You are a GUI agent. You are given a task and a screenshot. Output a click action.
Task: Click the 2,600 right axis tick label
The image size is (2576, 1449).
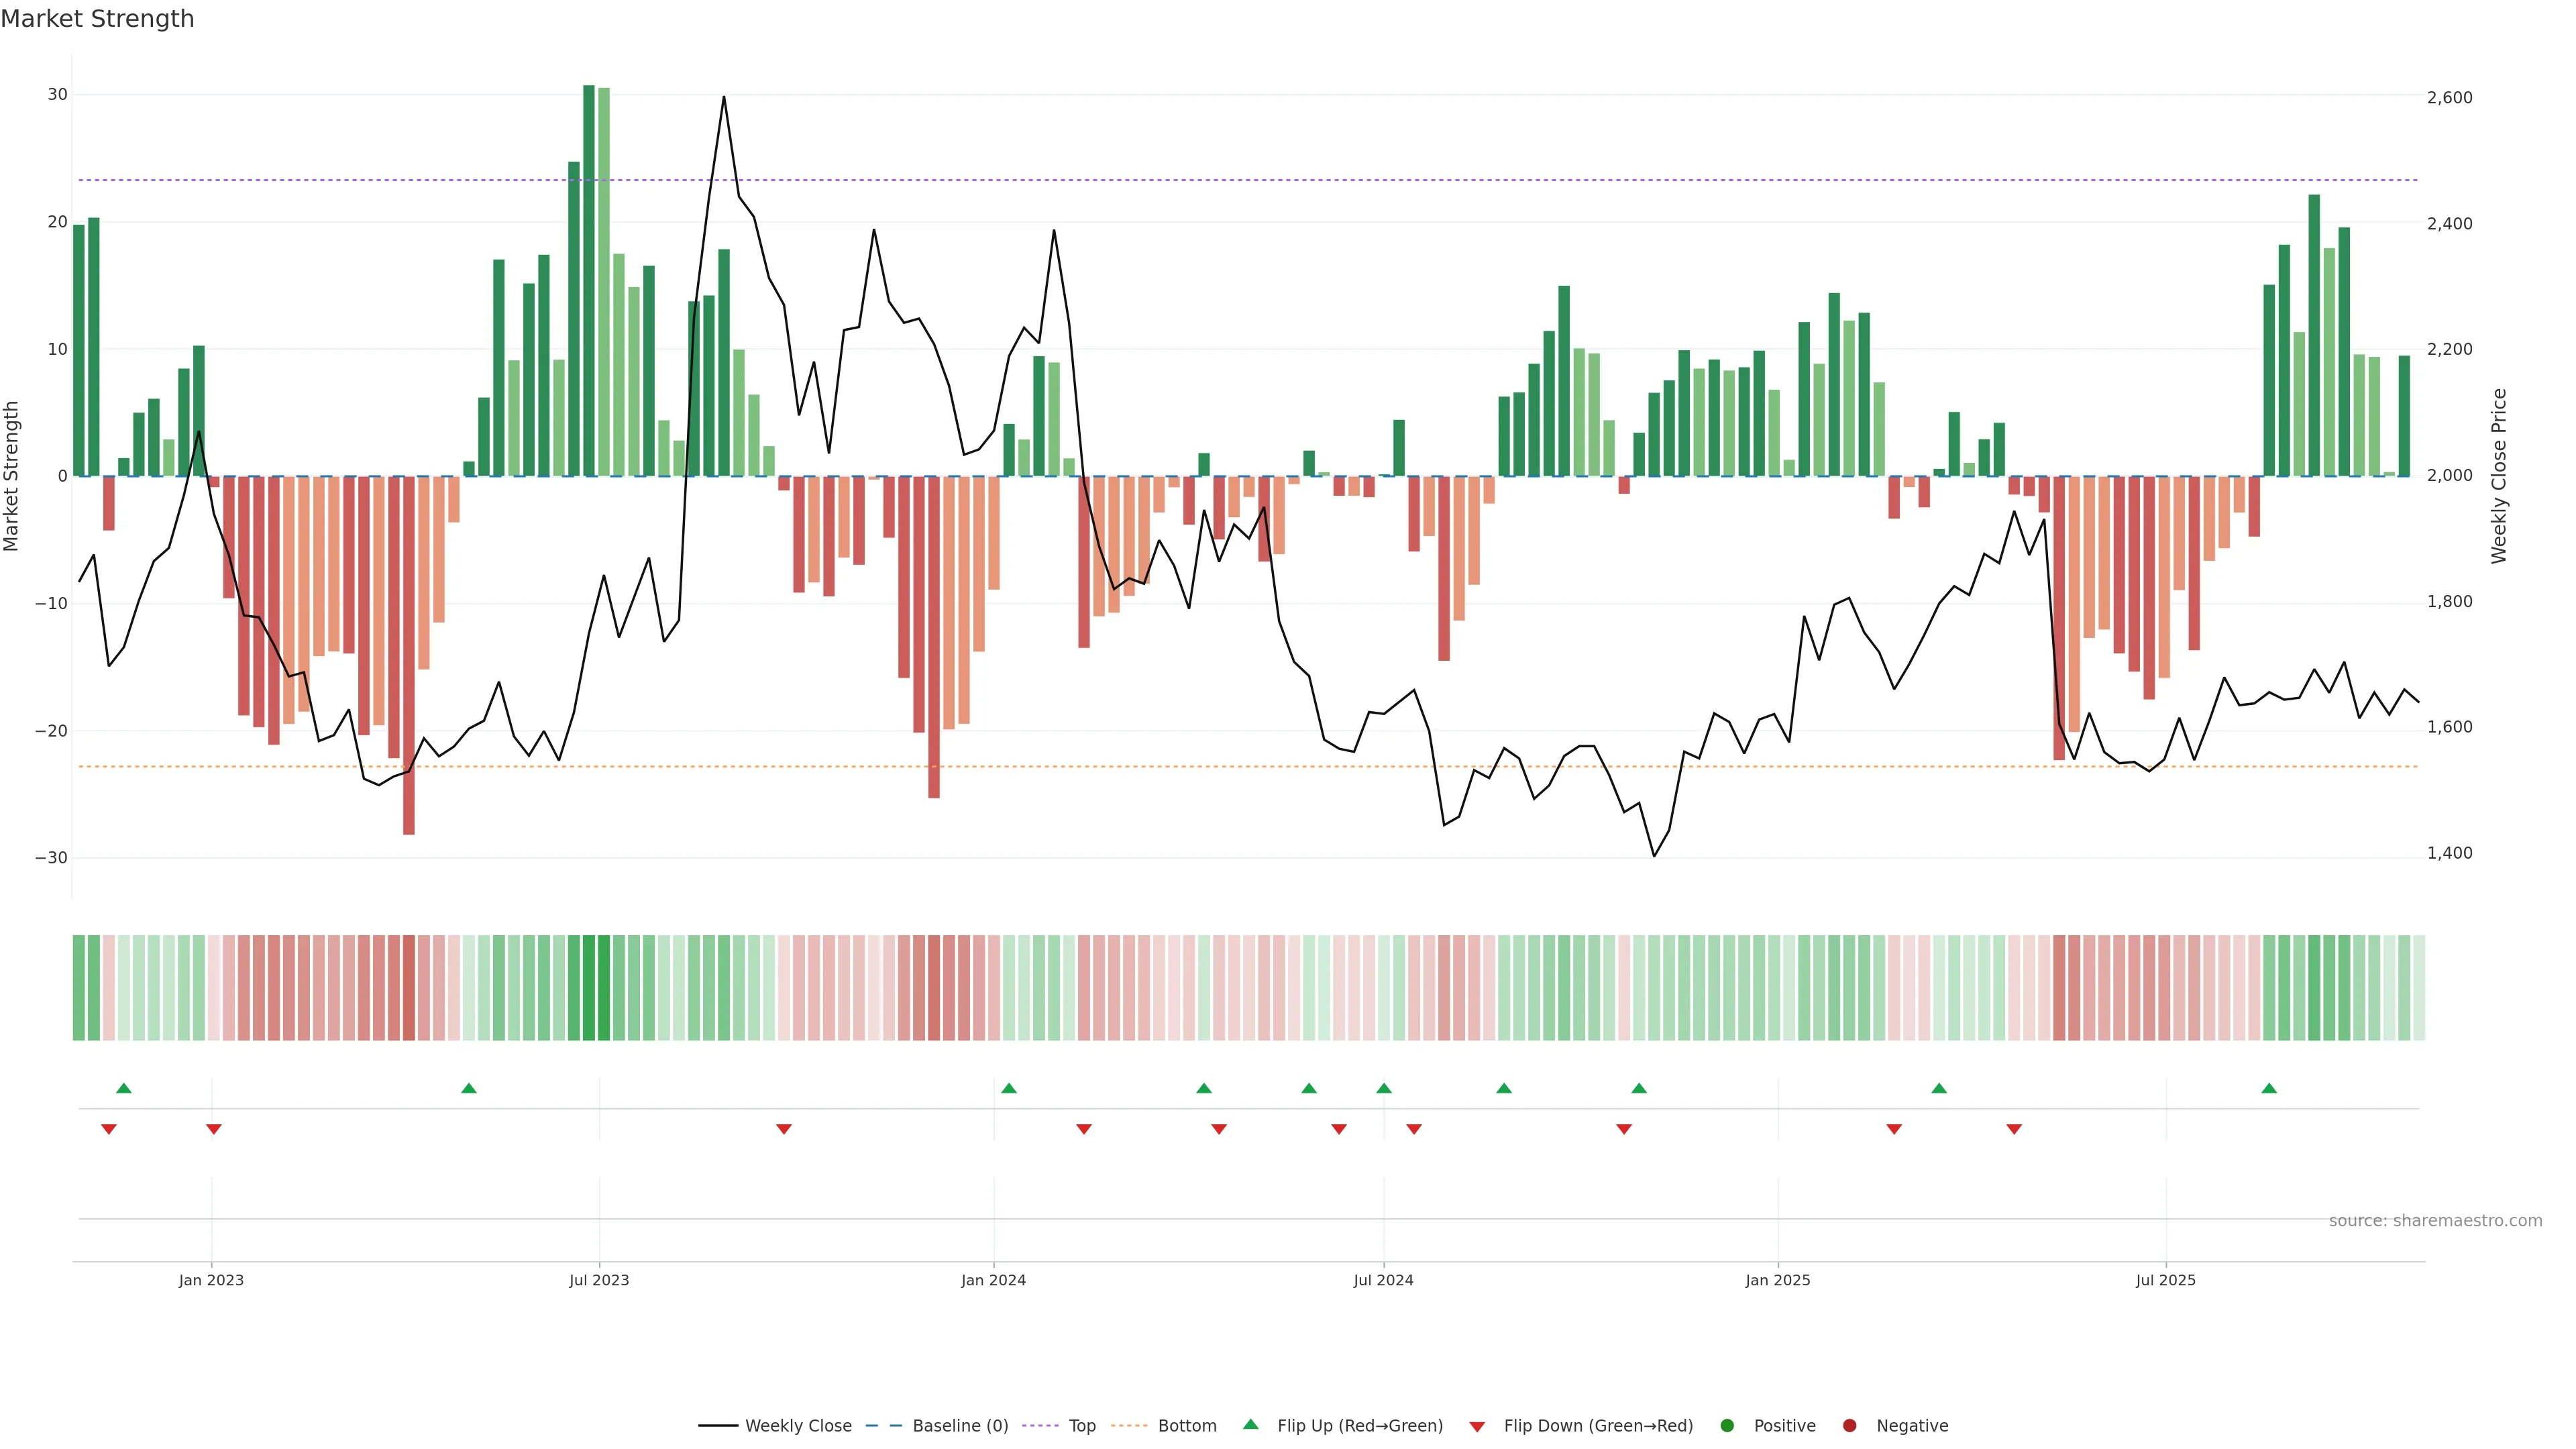click(x=2449, y=98)
